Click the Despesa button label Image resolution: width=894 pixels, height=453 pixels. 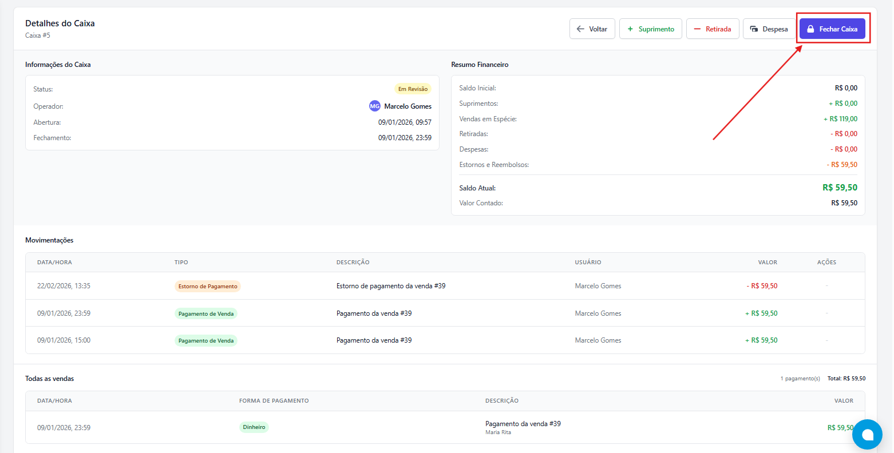point(775,29)
